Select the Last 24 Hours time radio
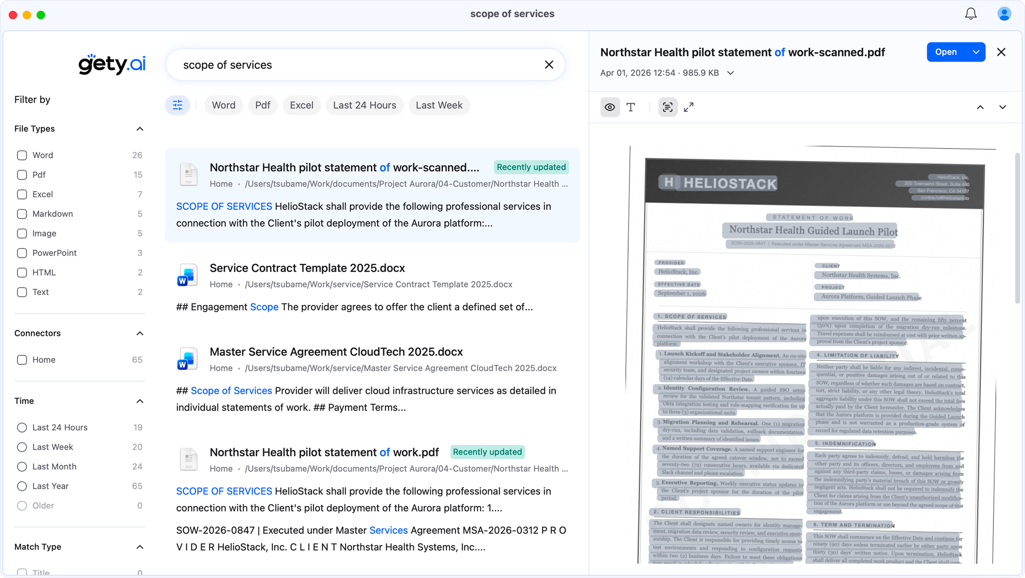The height and width of the screenshot is (578, 1025). 22,427
